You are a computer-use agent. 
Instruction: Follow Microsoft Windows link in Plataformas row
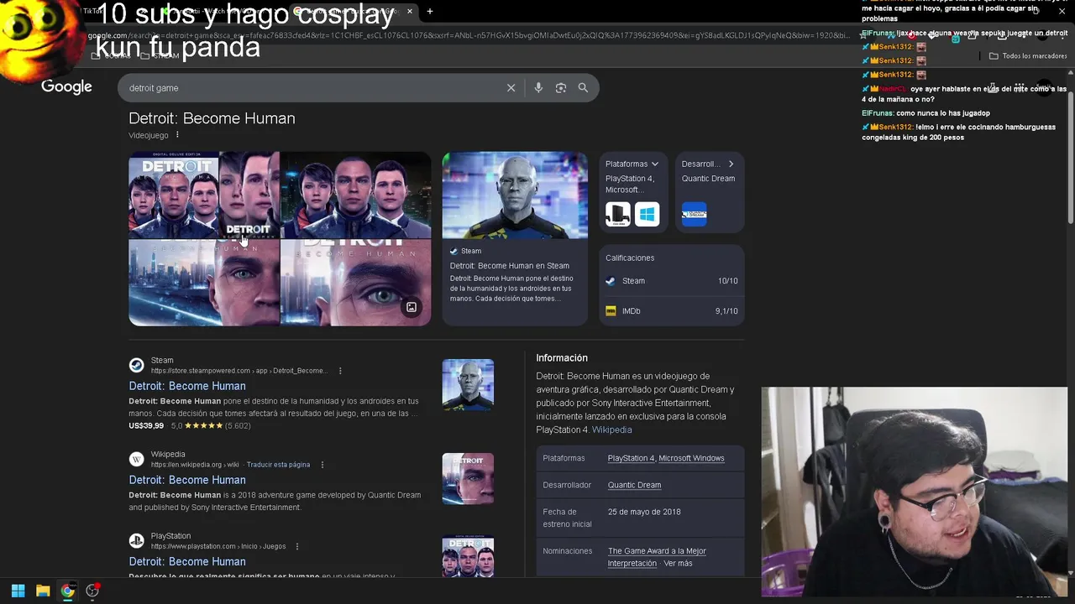coord(691,458)
